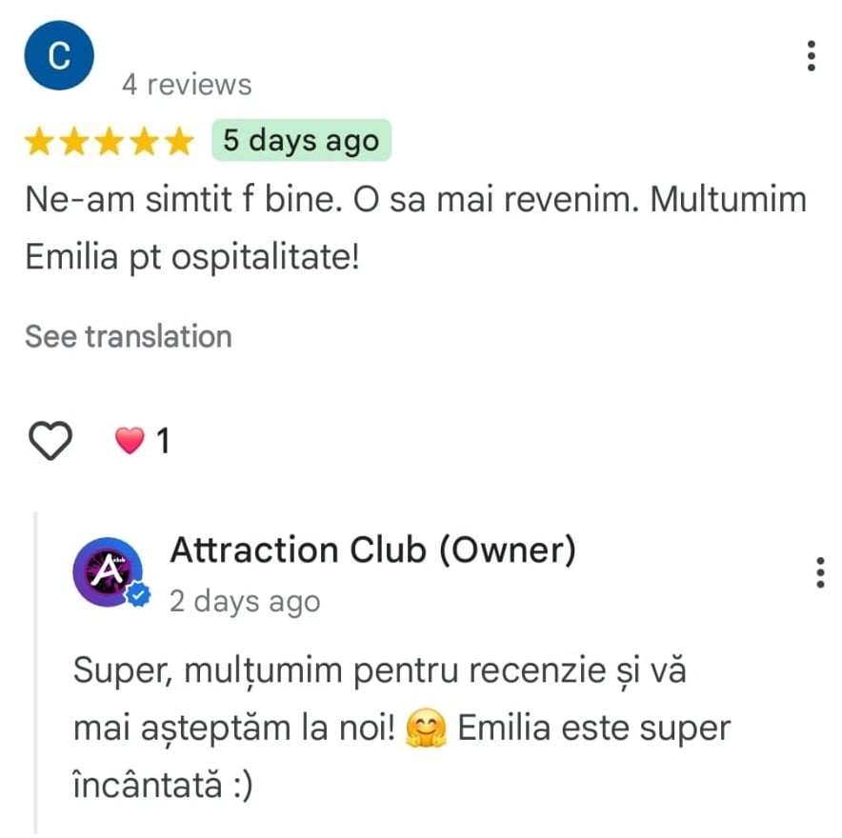Click the "2 days ago" reply timestamp
The image size is (842, 838).
click(245, 601)
